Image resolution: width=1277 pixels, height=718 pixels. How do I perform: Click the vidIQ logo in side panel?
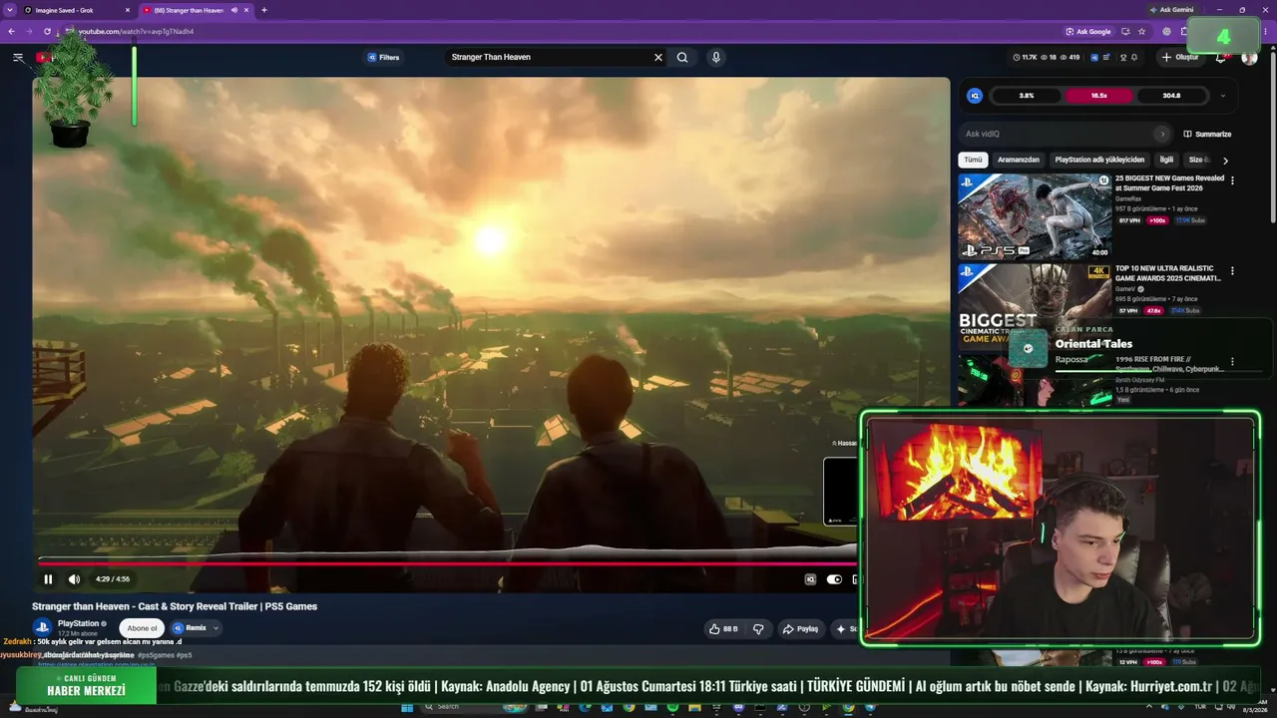975,96
